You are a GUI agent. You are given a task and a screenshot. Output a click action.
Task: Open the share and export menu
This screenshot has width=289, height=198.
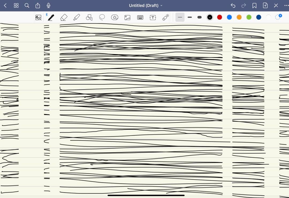[x=38, y=5]
